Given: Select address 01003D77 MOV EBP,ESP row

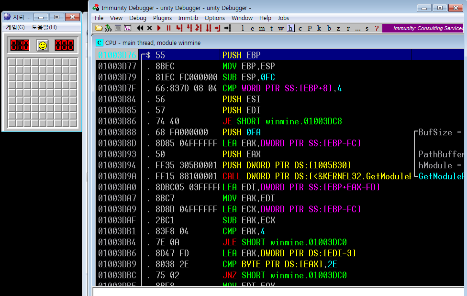Looking at the screenshot, I should tap(279, 66).
